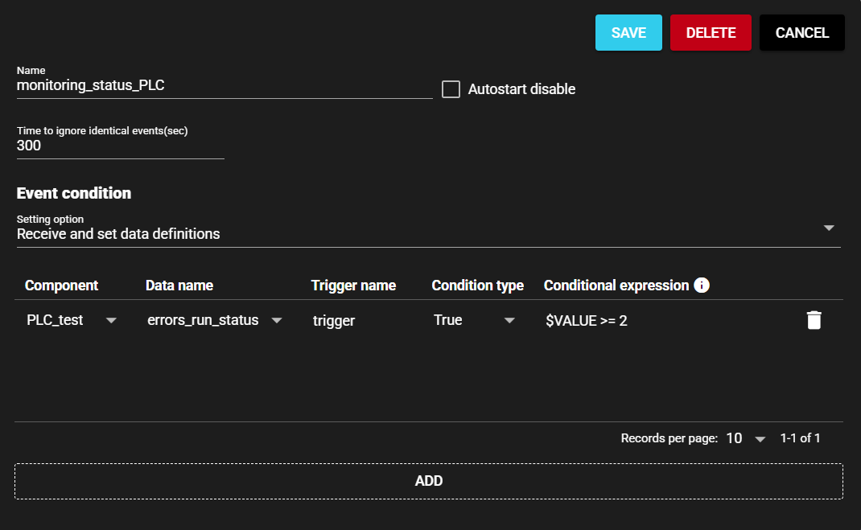
Task: Open the PLC_test component dropdown
Action: click(72, 320)
